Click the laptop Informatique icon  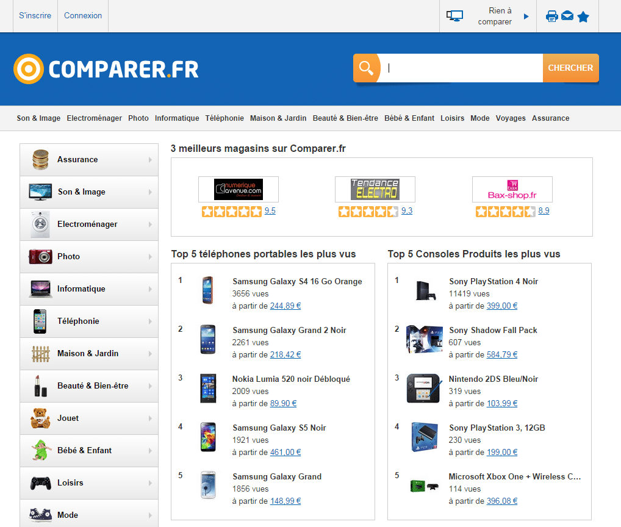[x=40, y=289]
